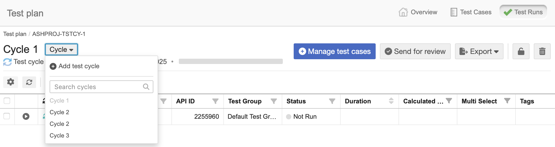Click the Test plan breadcrumb link

(15, 34)
